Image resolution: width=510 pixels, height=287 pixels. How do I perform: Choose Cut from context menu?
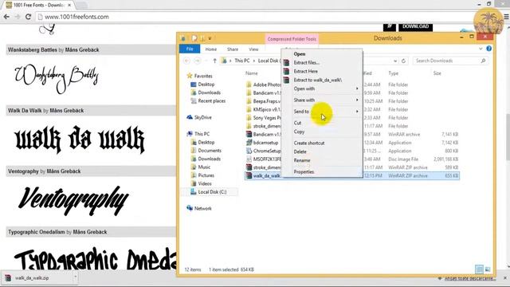point(297,123)
